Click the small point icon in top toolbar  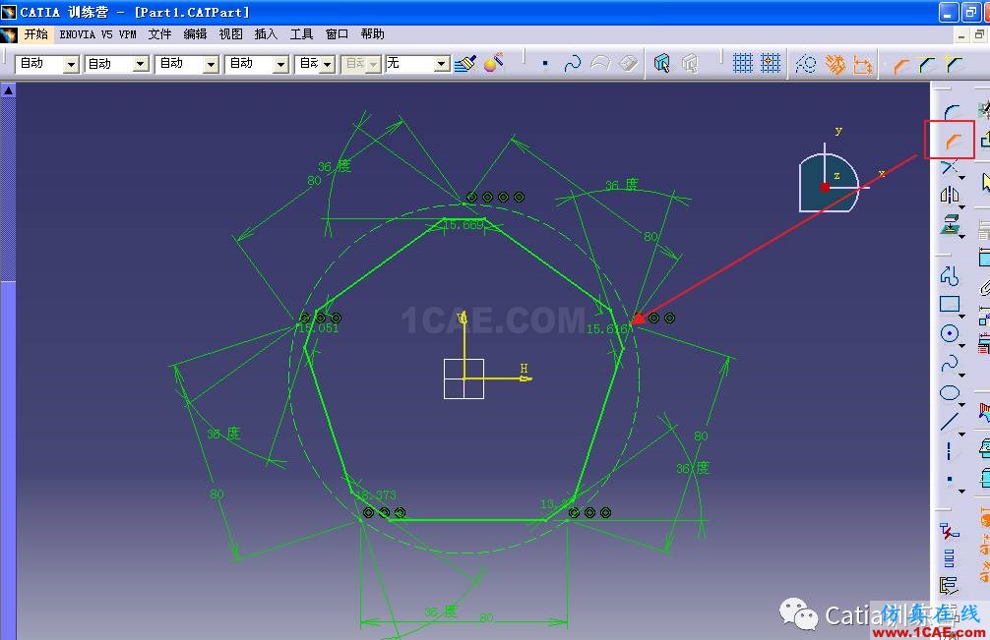coord(545,64)
